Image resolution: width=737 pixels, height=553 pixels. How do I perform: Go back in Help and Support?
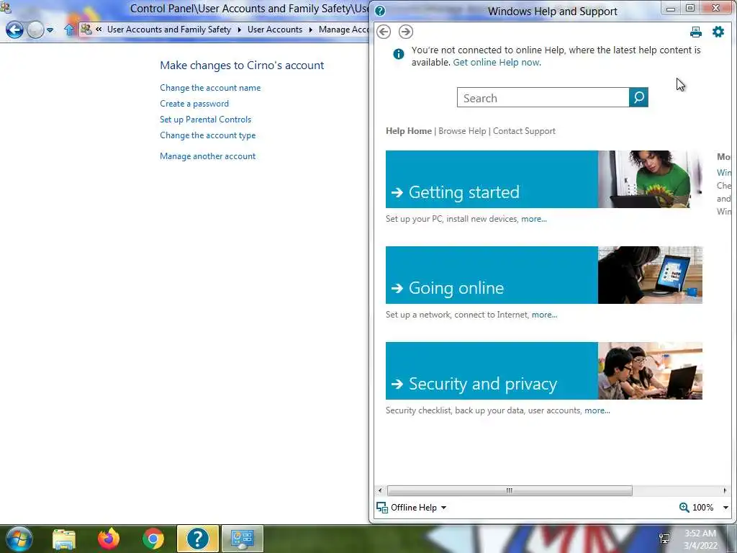(384, 32)
